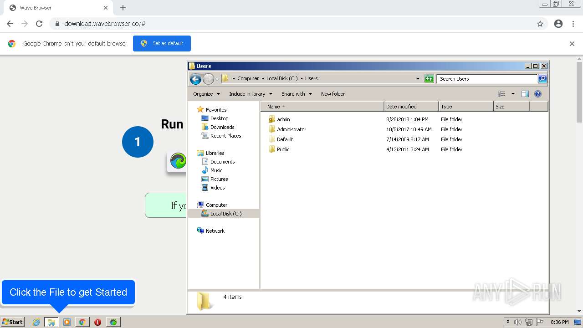
Task: Select Local Disk (C:) breadcrumb
Action: tap(282, 78)
